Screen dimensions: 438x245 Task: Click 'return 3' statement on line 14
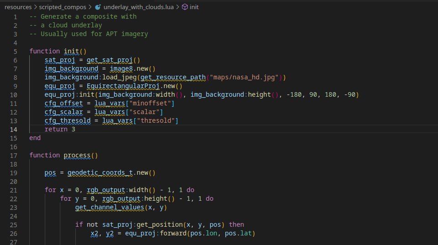[x=60, y=129]
